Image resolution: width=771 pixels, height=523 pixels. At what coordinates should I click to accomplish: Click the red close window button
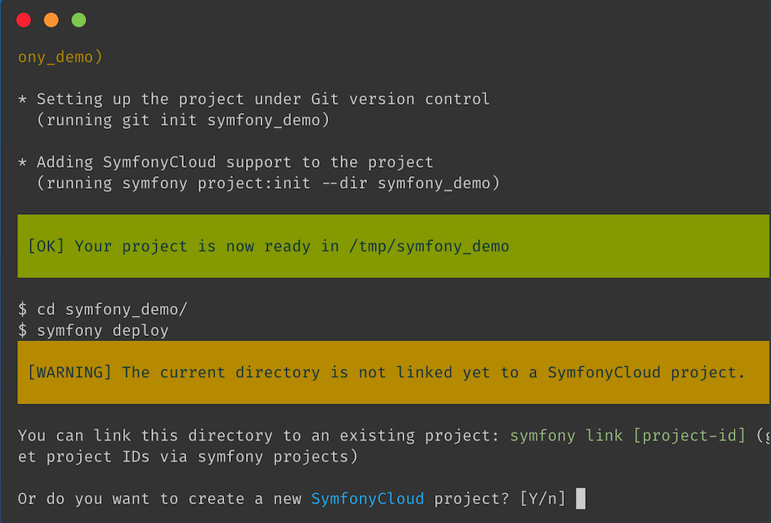point(24,20)
